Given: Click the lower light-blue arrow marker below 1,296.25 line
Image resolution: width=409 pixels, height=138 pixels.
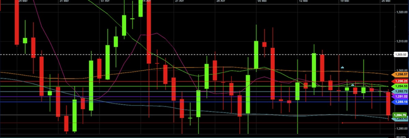Looking at the screenshot, I should click(x=353, y=84).
